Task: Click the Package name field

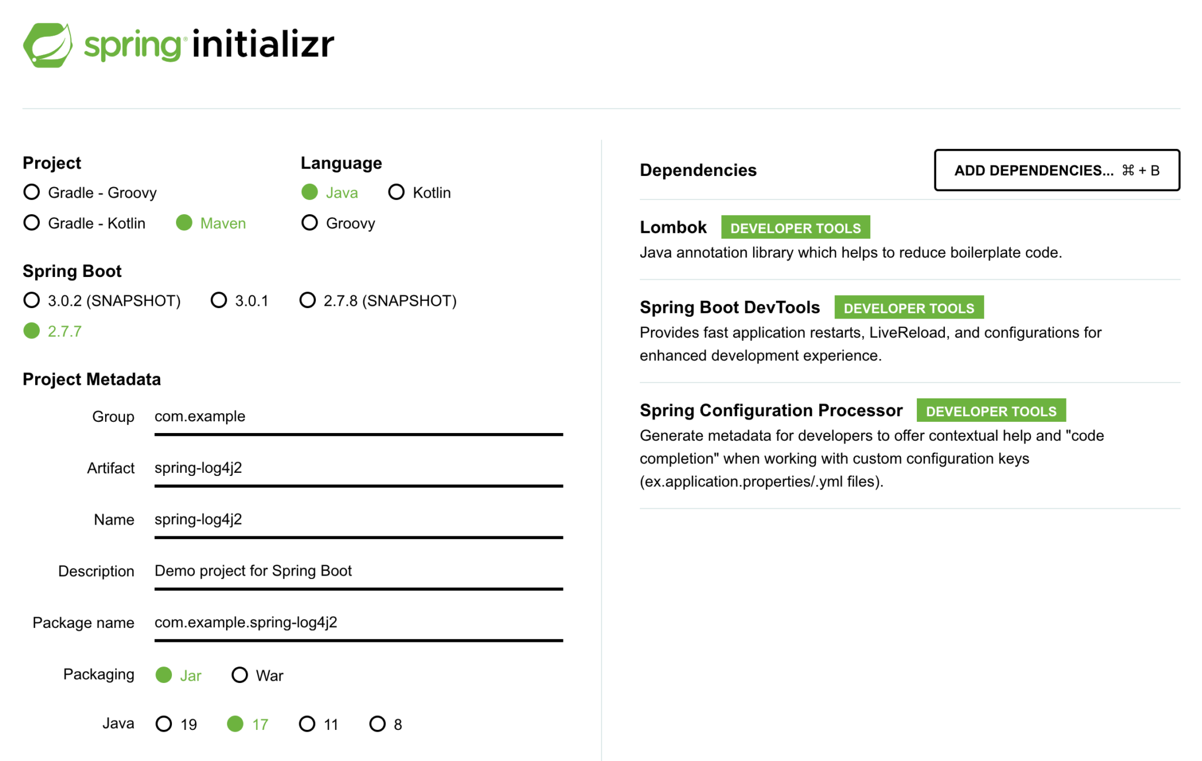Action: [x=358, y=623]
